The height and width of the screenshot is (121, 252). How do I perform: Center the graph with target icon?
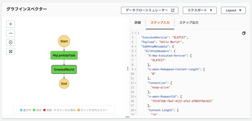click(10, 42)
